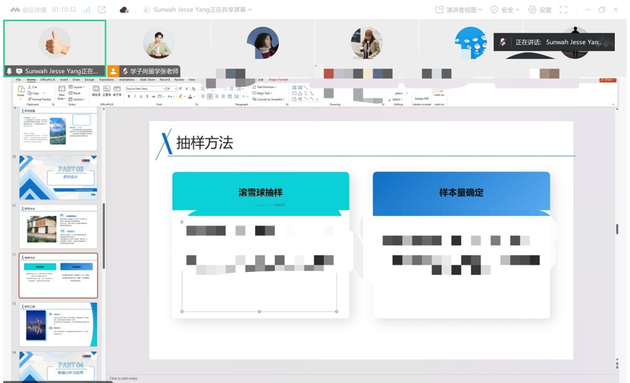The height and width of the screenshot is (383, 630).
Task: Click the increase font size icon
Action: [x=180, y=88]
